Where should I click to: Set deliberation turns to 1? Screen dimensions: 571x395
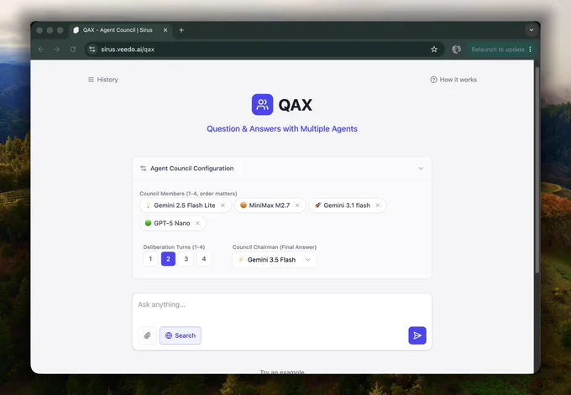150,259
